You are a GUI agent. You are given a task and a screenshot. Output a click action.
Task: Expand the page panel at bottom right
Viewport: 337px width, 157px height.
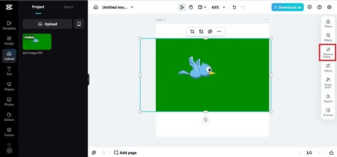click(x=331, y=153)
